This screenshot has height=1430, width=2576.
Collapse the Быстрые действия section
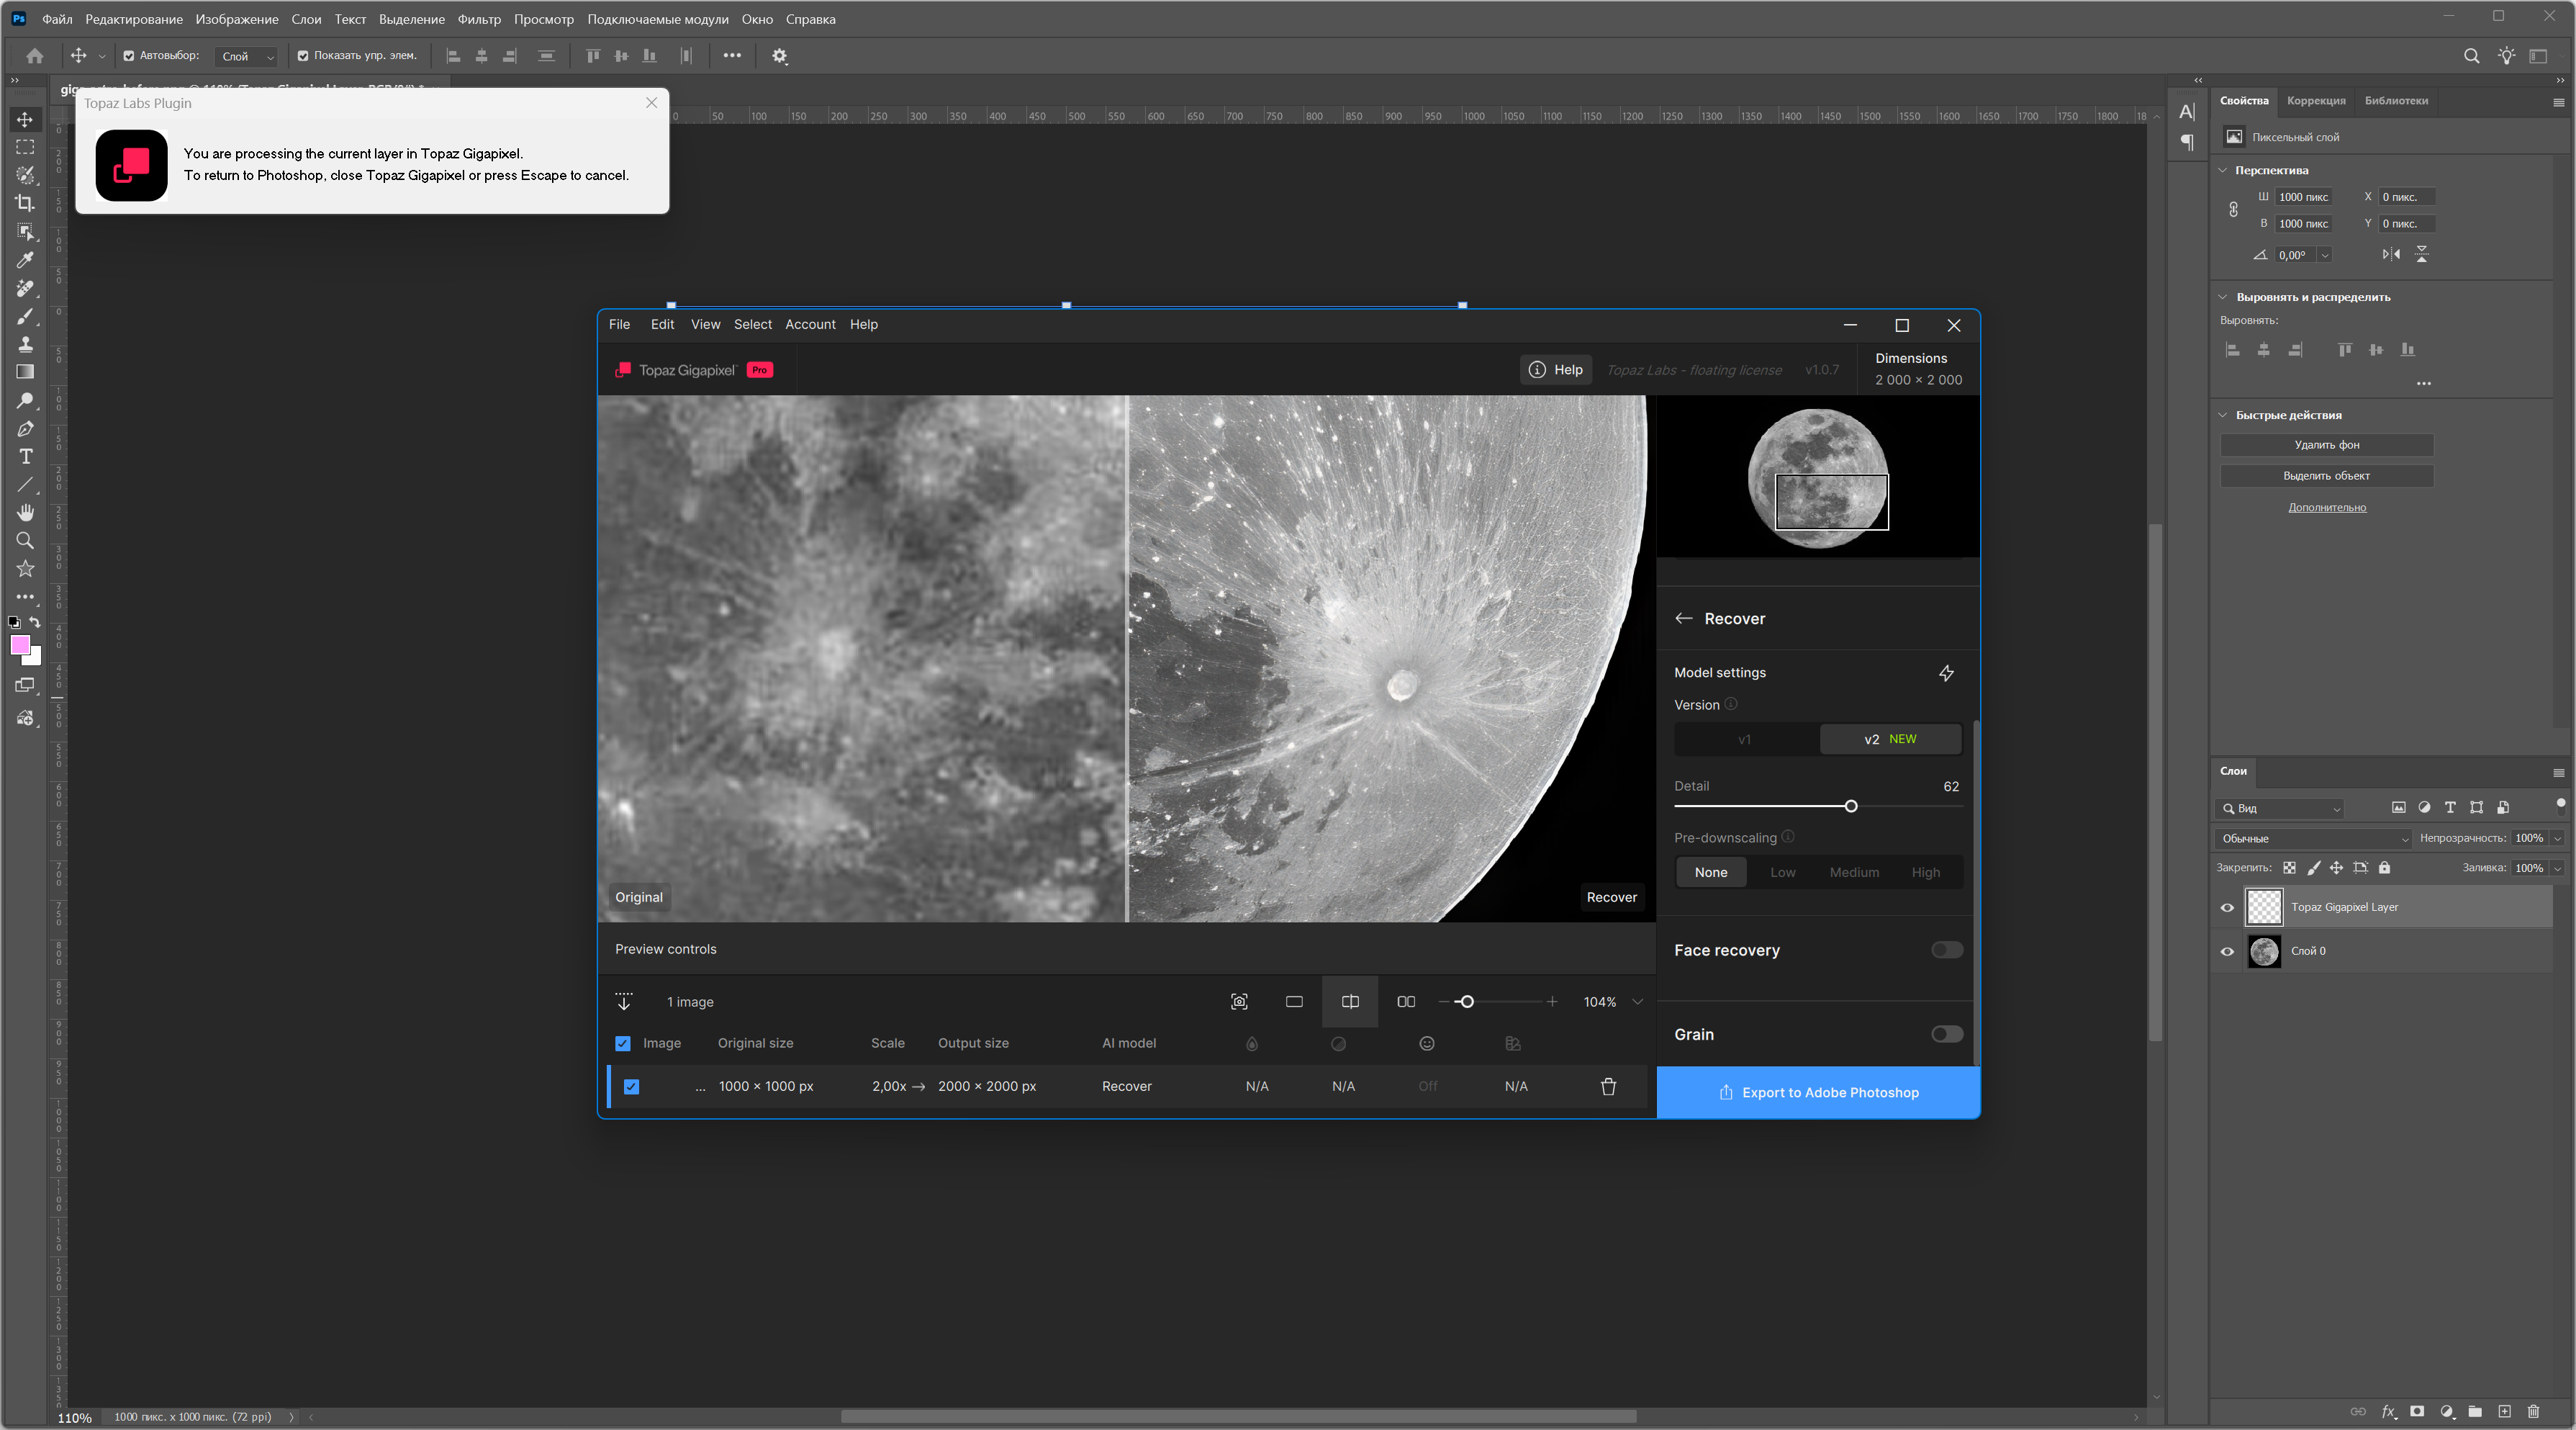pos(2223,414)
